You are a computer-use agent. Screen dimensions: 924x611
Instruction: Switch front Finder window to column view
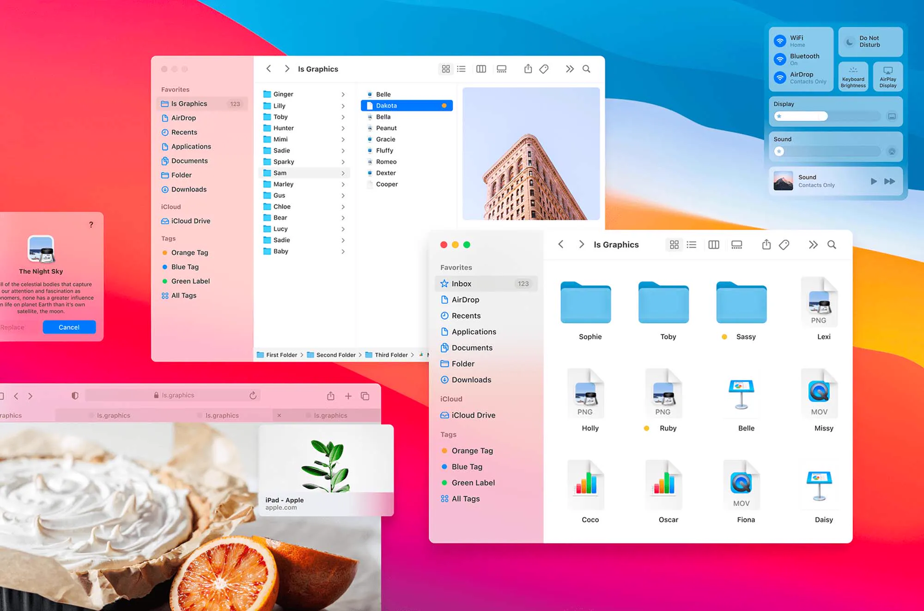pos(714,245)
